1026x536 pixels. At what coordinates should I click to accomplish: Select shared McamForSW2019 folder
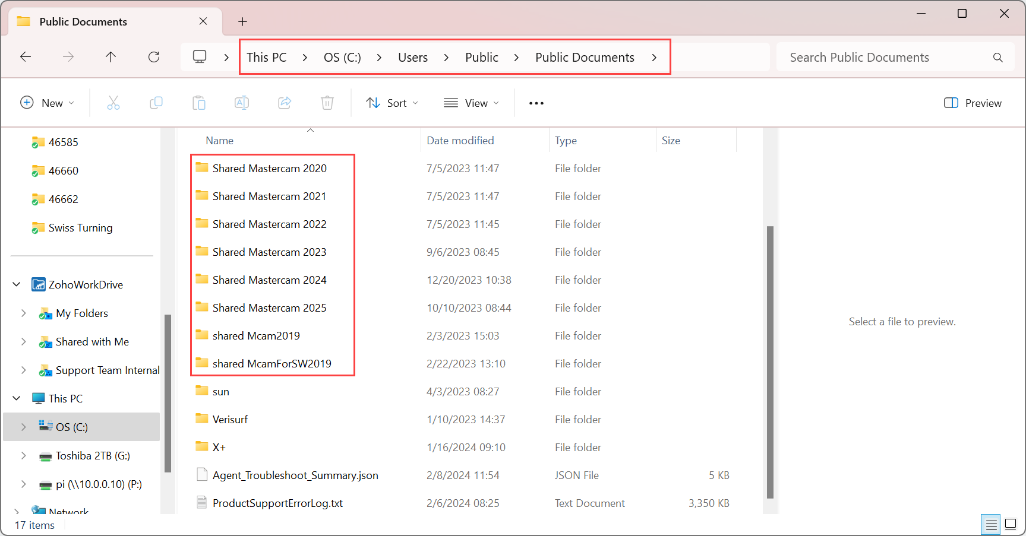[272, 363]
